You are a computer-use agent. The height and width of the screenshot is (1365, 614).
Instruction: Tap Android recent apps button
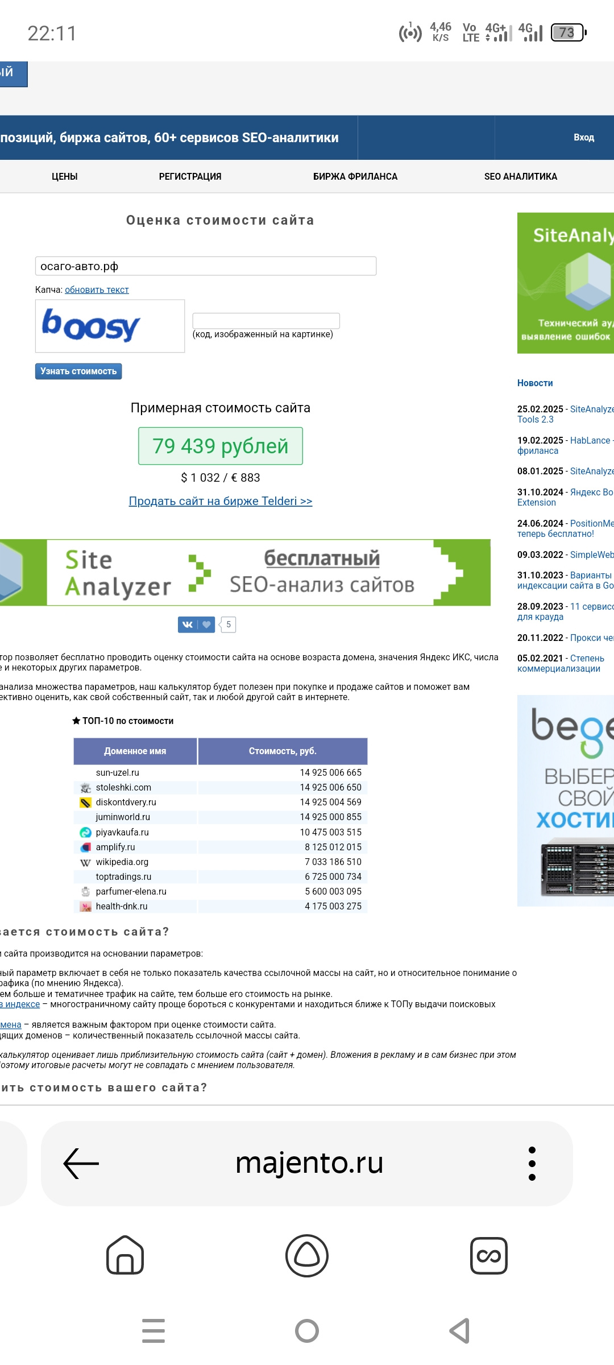(153, 1331)
